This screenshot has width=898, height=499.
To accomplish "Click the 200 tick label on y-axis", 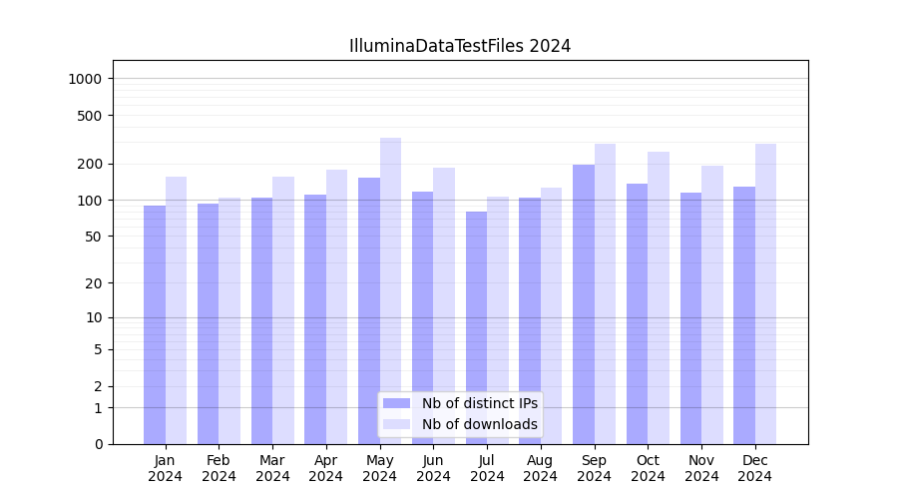I will pyautogui.click(x=91, y=164).
